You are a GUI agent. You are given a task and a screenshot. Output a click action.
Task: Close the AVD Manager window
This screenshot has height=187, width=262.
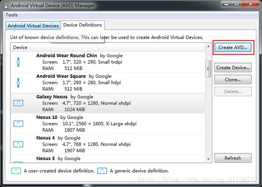250,4
